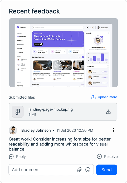Screen dimensions: 127x183
Task: Select Dashboard in the mockup sidebar
Action: tap(22, 36)
